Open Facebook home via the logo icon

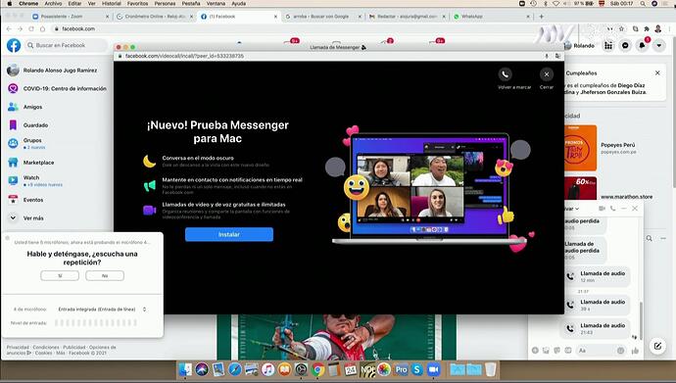point(14,45)
